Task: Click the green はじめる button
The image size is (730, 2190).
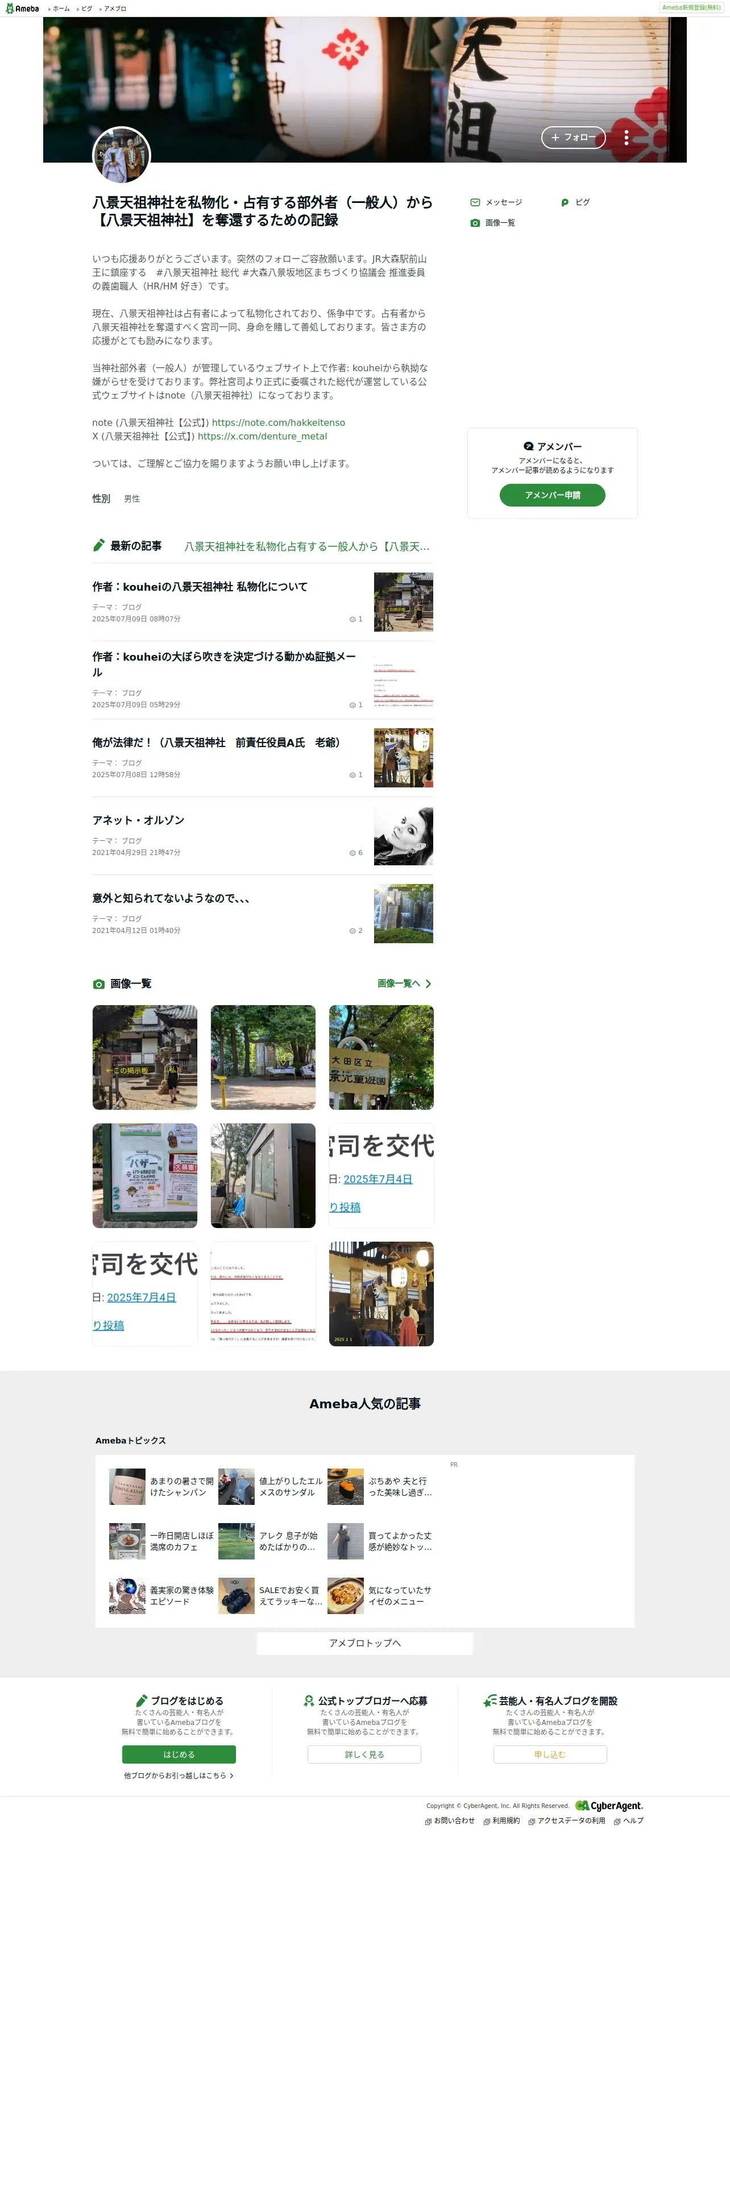Action: tap(179, 1754)
